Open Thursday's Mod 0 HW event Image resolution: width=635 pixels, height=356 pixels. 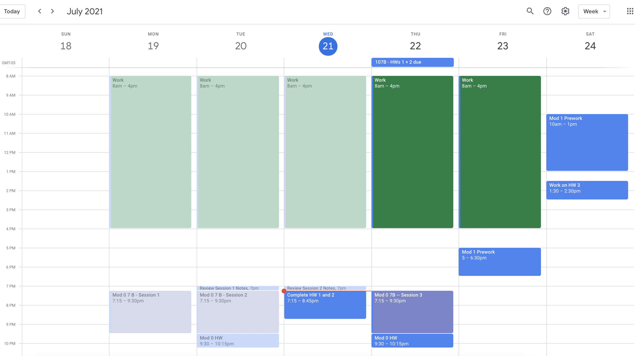pyautogui.click(x=412, y=341)
